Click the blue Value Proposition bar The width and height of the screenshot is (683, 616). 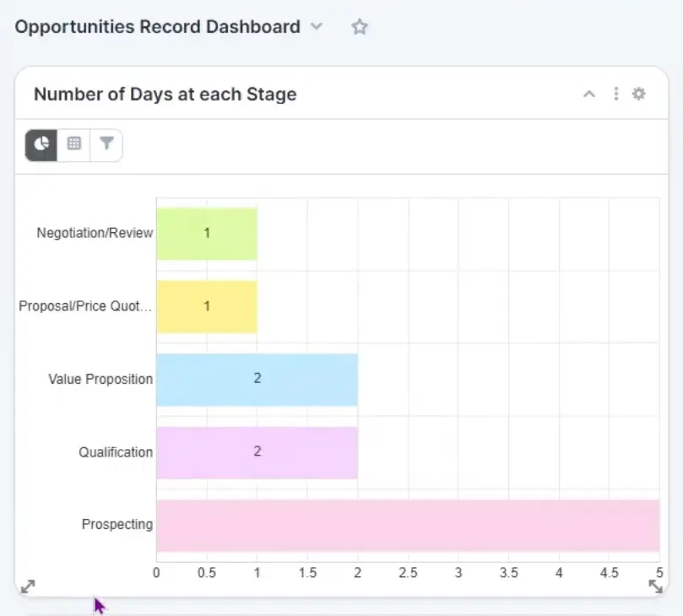point(257,380)
